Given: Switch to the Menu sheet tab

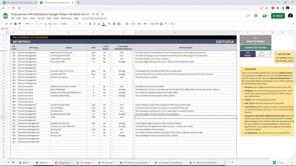Looking at the screenshot, I should pyautogui.click(x=25, y=163).
